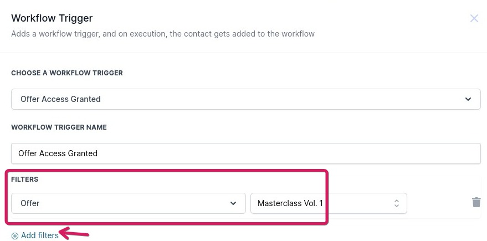
Task: Click the FILTERS section label
Action: click(24, 180)
